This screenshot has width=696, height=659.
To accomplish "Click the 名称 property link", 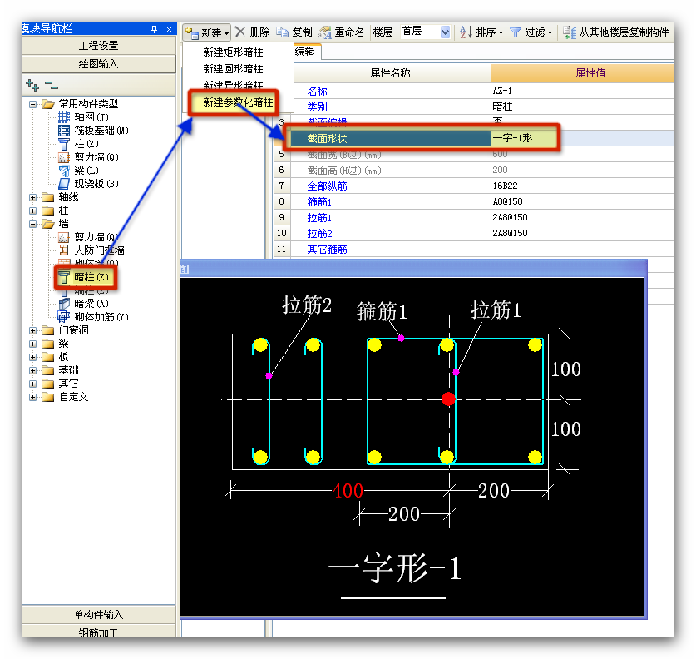I will pos(317,92).
